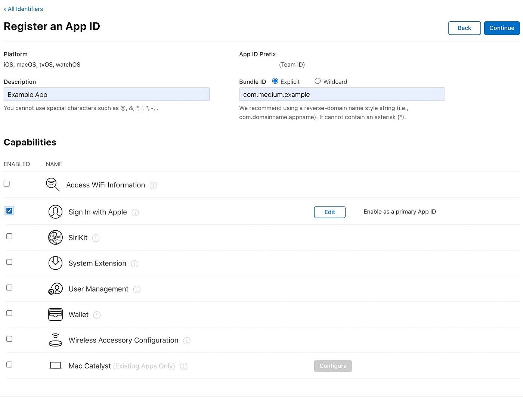The width and height of the screenshot is (523, 398).
Task: Click the SiriKit globe icon
Action: pyautogui.click(x=55, y=237)
